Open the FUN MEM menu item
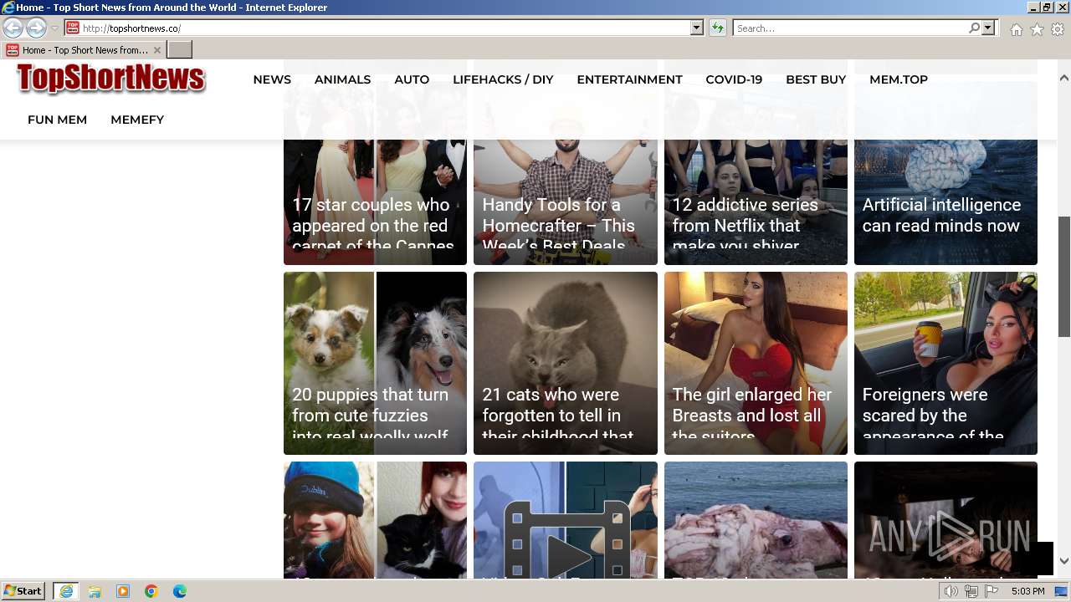 coord(57,120)
